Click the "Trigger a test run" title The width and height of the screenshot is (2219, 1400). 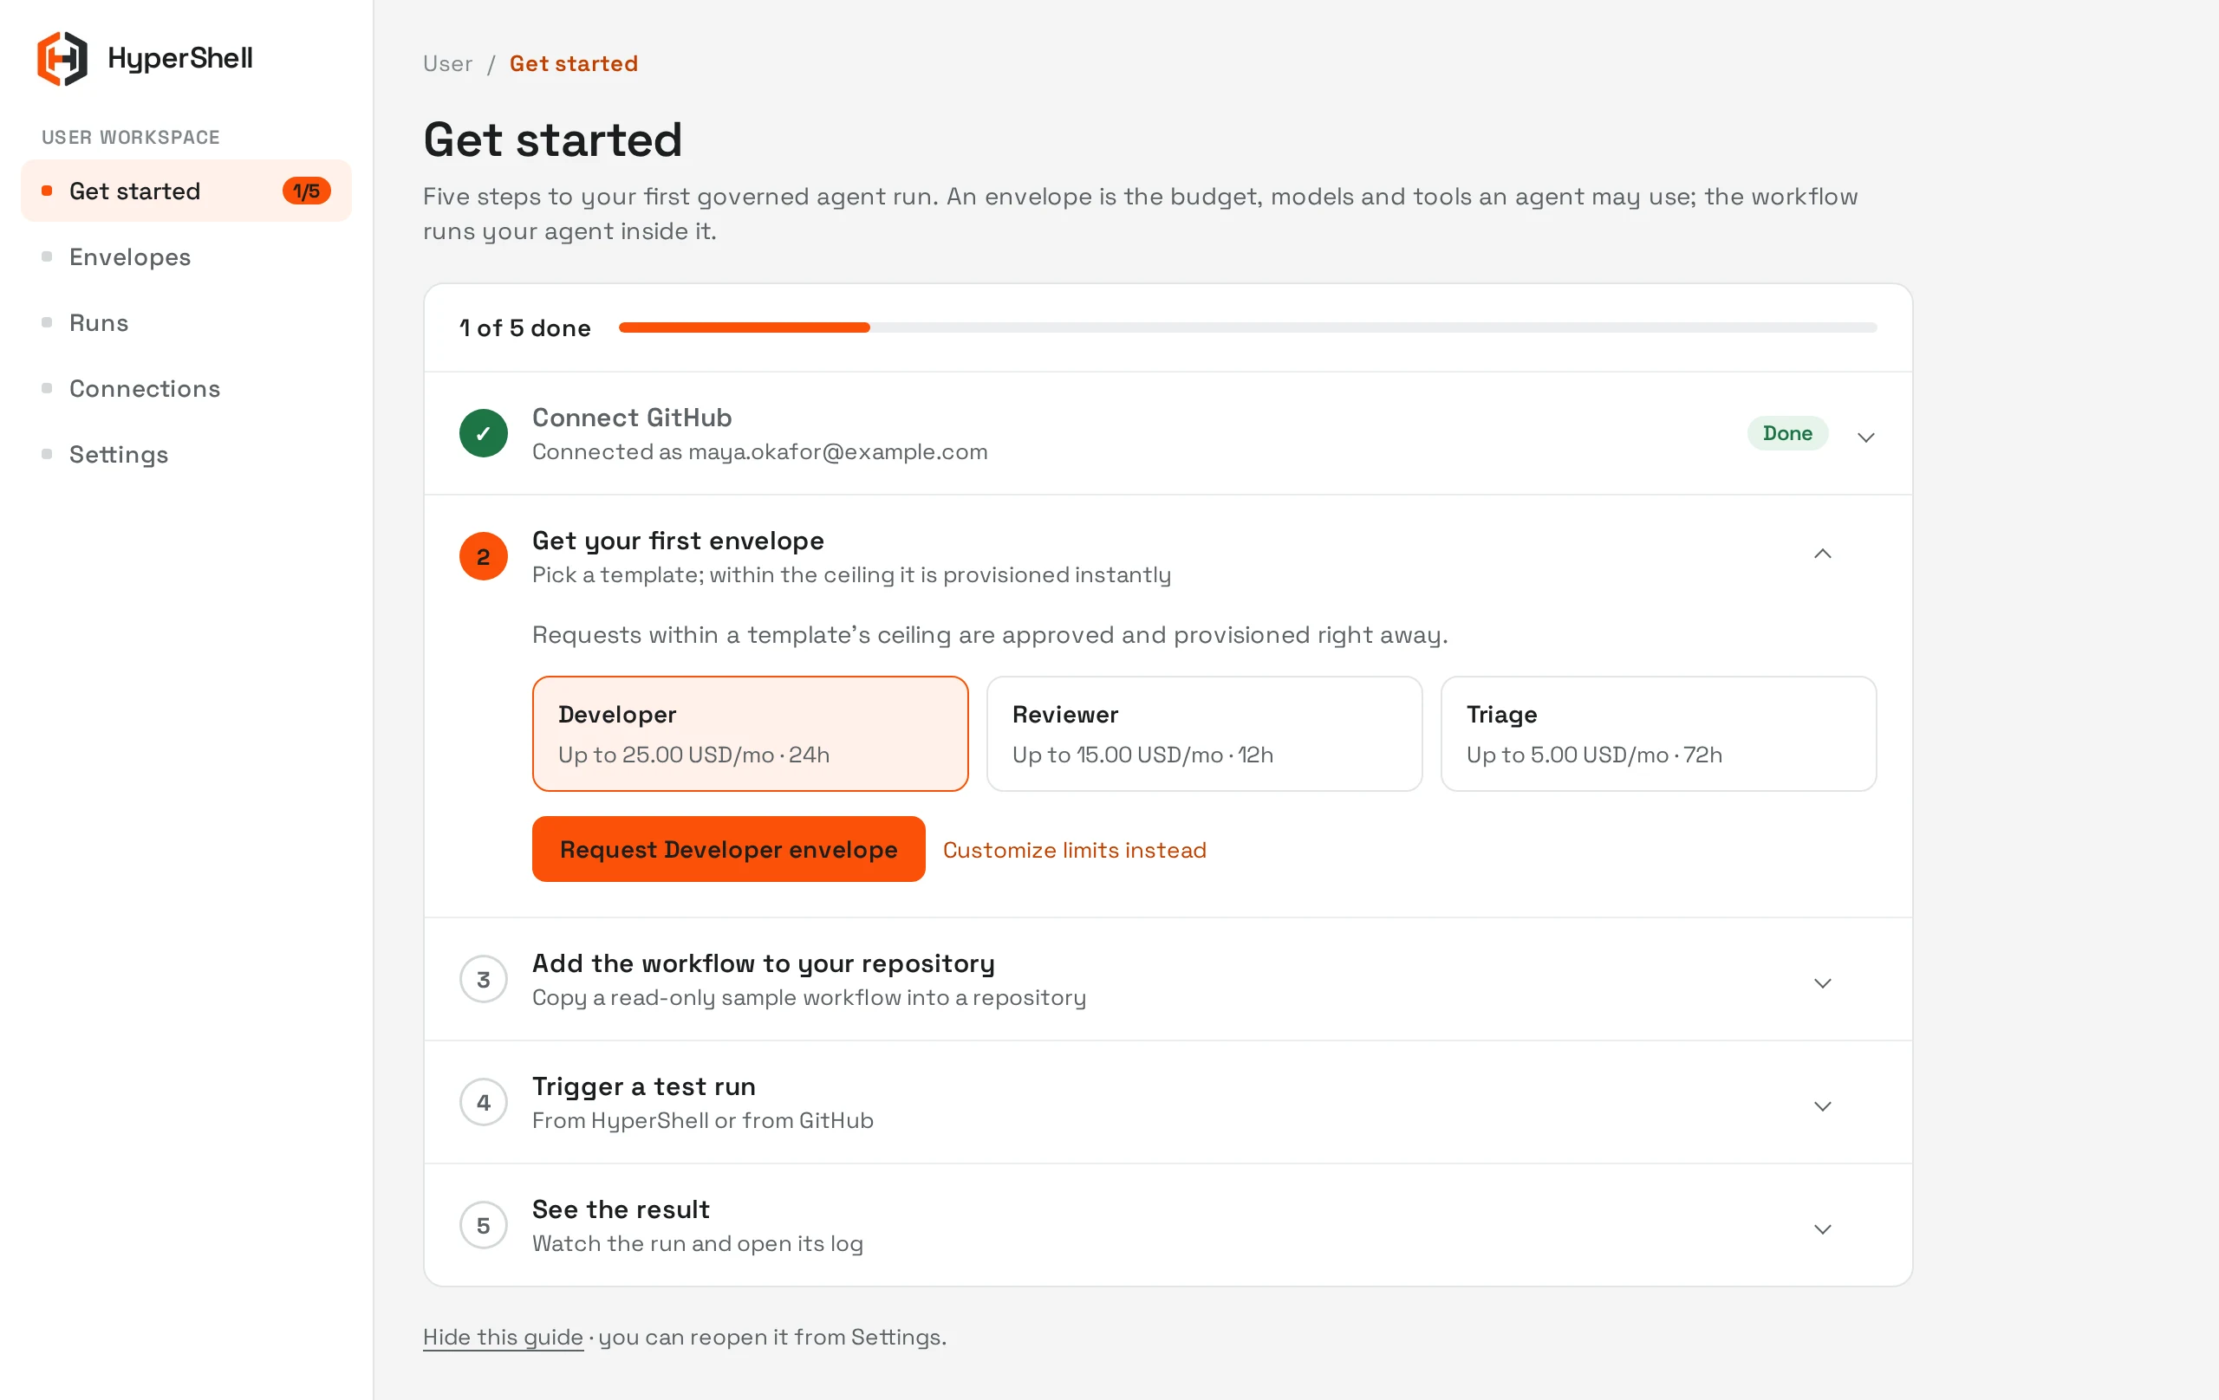click(644, 1087)
